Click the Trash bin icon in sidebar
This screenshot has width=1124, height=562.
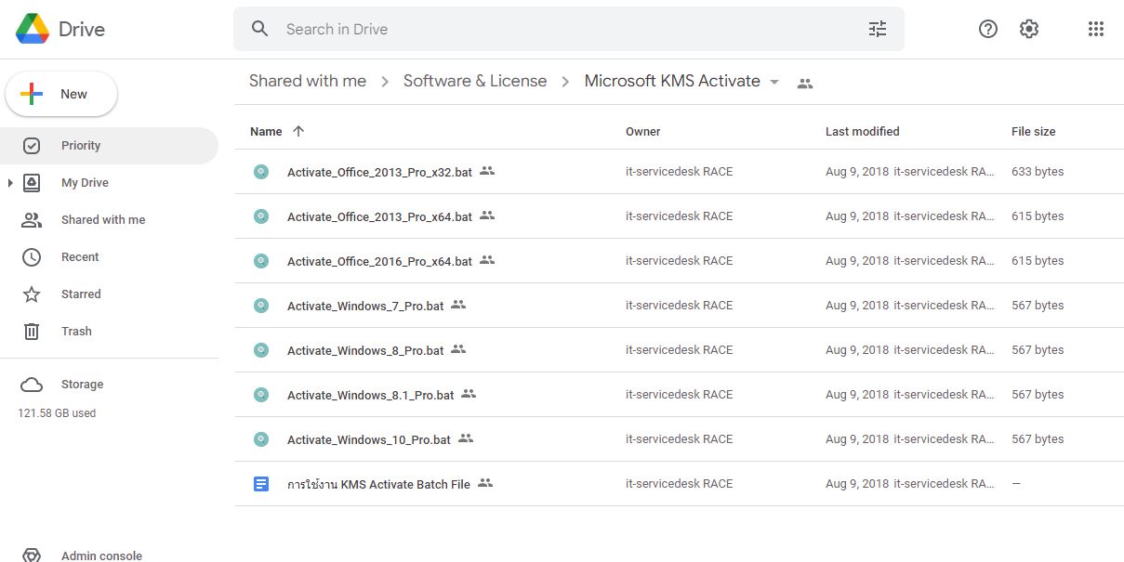coord(32,332)
